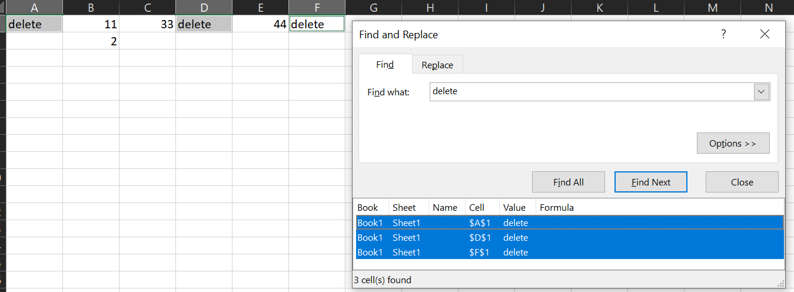794x292 pixels.
Task: Select column E header
Action: 260,8
